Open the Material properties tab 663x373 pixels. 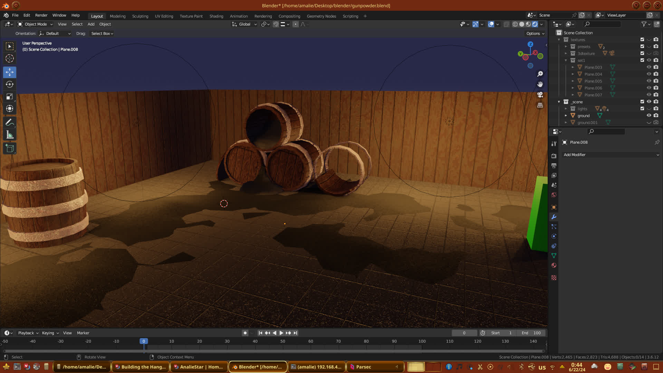pyautogui.click(x=554, y=266)
